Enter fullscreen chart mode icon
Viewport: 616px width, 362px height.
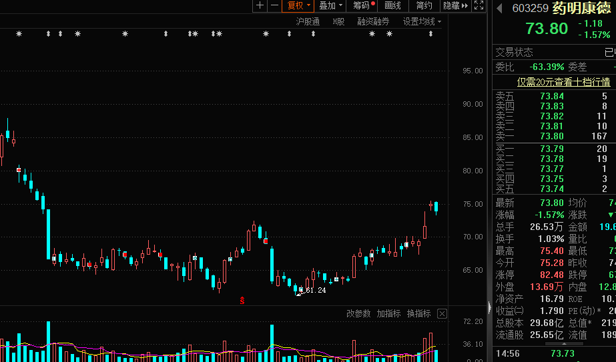coord(479,6)
